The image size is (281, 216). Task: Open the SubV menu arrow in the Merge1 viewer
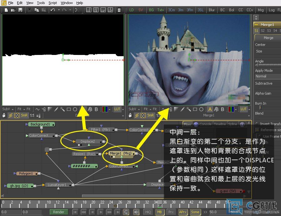point(139,109)
